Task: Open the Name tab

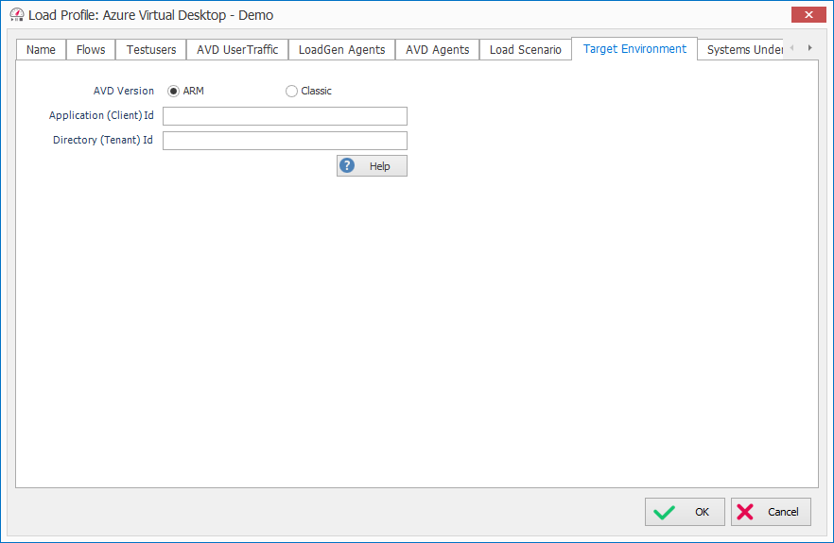Action: [x=41, y=50]
